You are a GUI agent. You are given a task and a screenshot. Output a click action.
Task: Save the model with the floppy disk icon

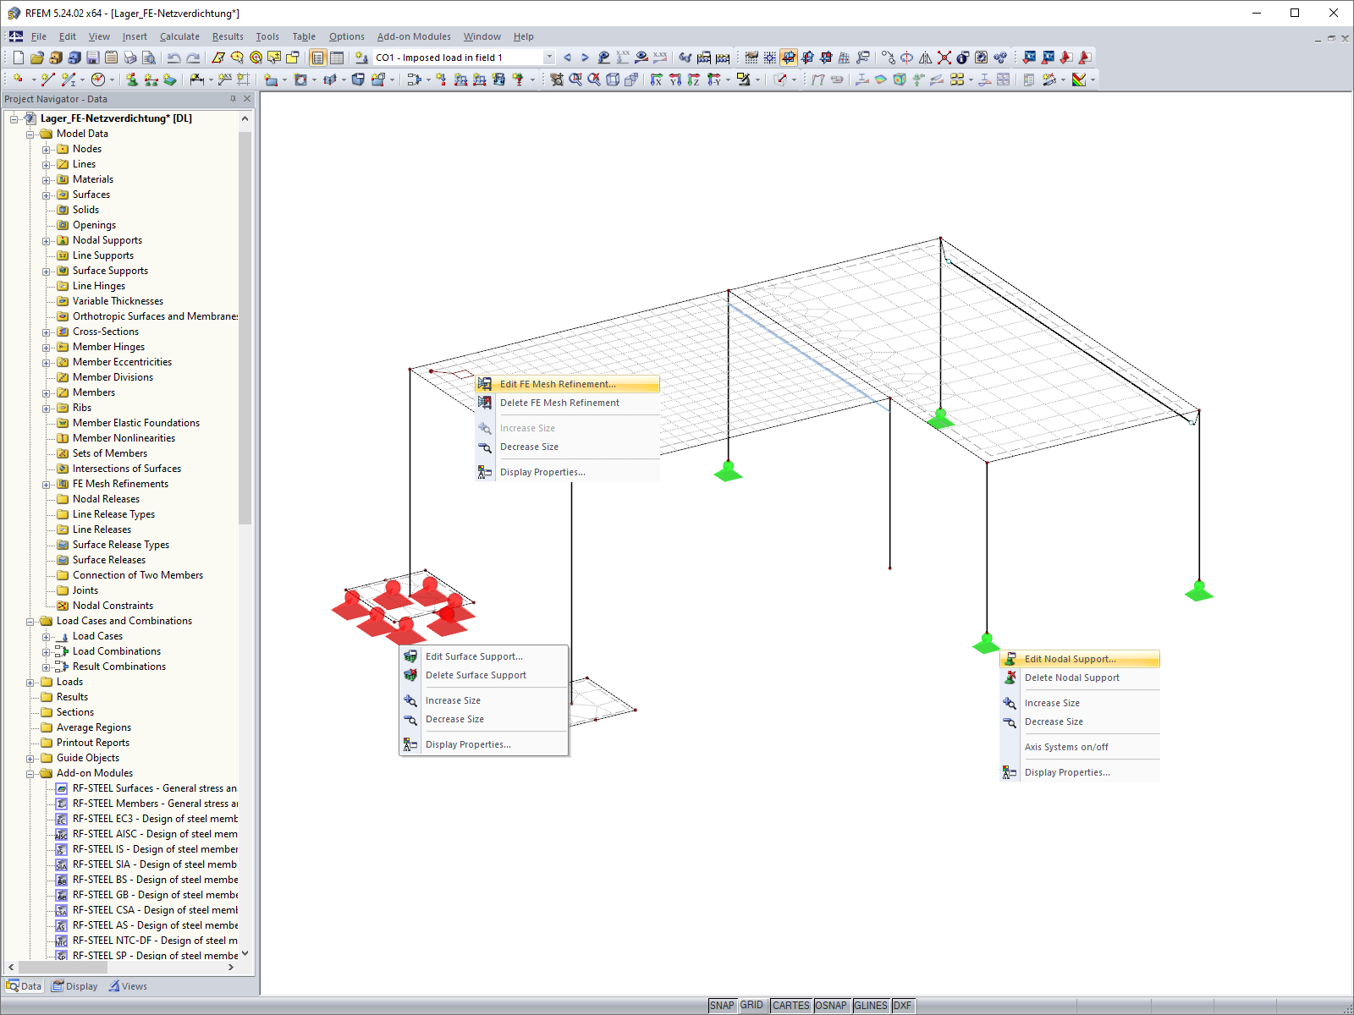click(x=93, y=58)
